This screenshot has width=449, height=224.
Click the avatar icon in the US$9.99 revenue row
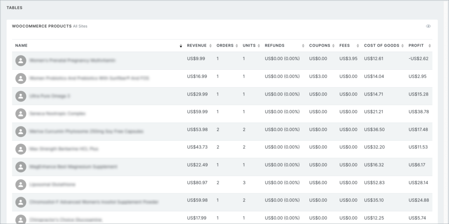[21, 60]
